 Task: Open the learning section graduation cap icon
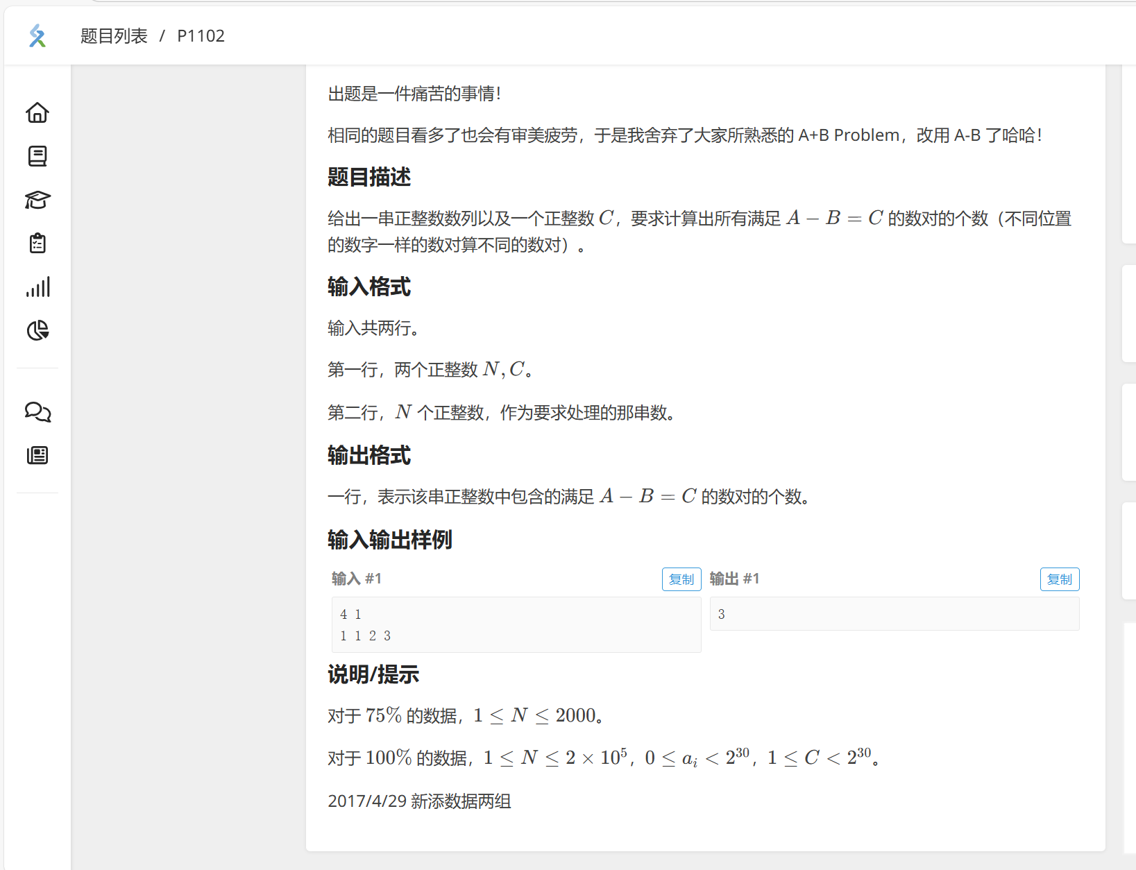[37, 200]
